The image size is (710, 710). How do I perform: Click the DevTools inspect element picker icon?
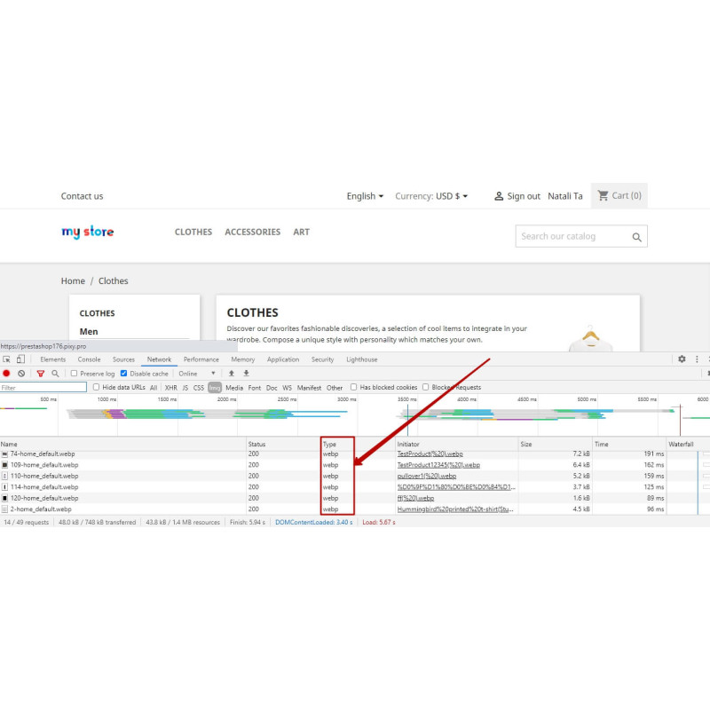pyautogui.click(x=6, y=359)
